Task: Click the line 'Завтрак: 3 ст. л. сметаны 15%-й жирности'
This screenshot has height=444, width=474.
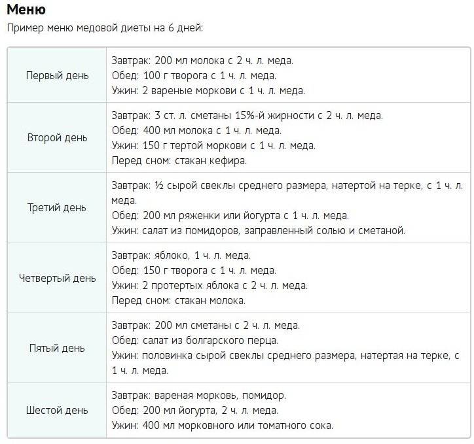Action: tap(247, 115)
